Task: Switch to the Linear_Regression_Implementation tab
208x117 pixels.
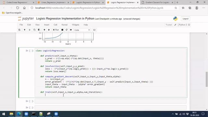Action: pyautogui.click(x=53, y=2)
